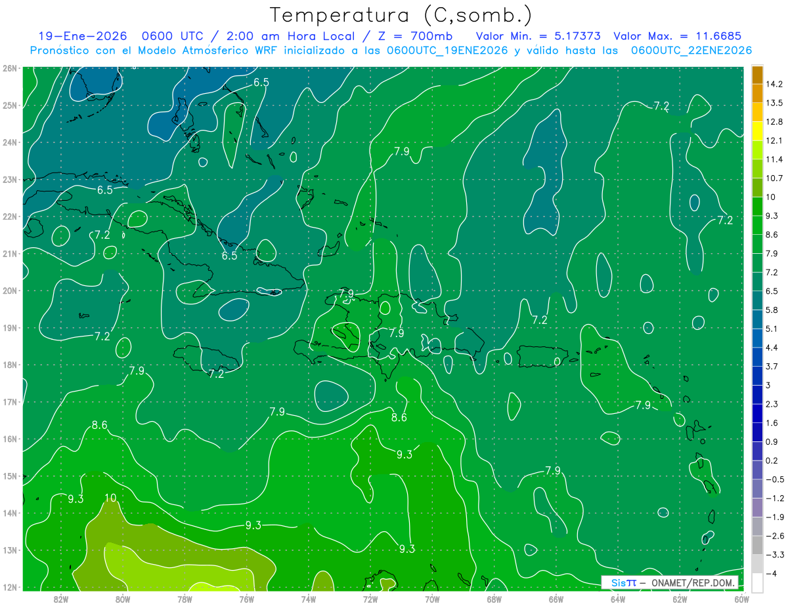Click the "Valor Max. = 11.6685" text
The height and width of the screenshot is (608, 788).
click(678, 36)
